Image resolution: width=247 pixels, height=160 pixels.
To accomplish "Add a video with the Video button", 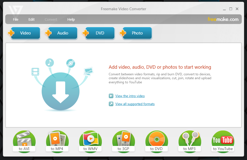I will coord(24,33).
